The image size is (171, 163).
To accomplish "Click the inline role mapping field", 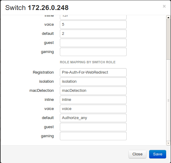I will tap(93, 100).
